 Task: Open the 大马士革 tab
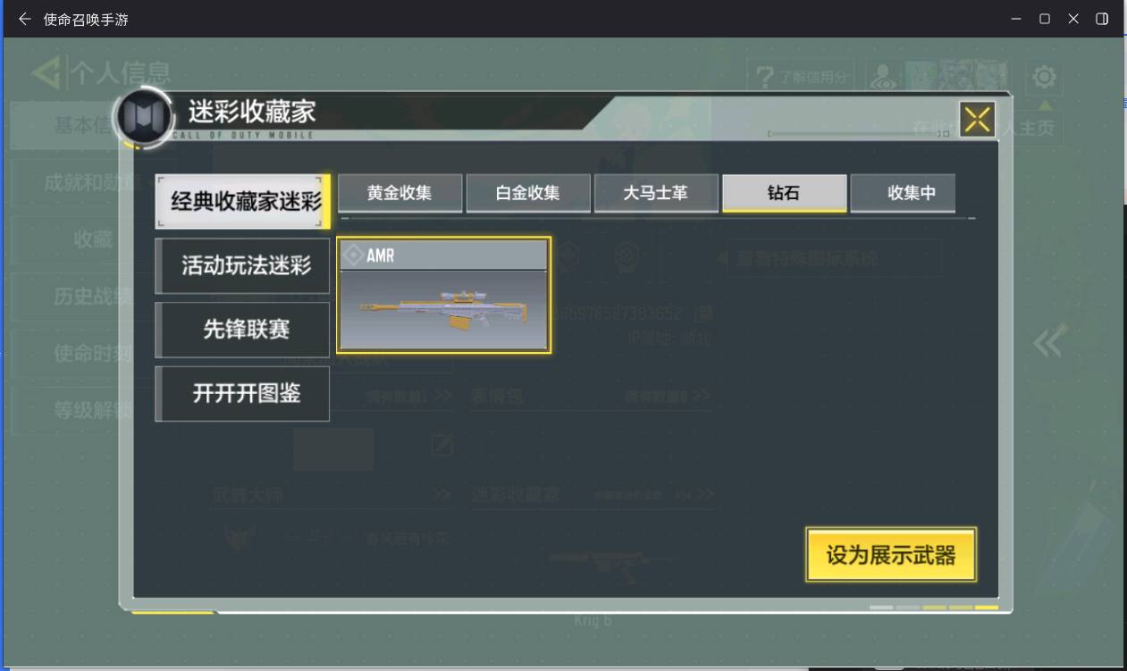656,193
